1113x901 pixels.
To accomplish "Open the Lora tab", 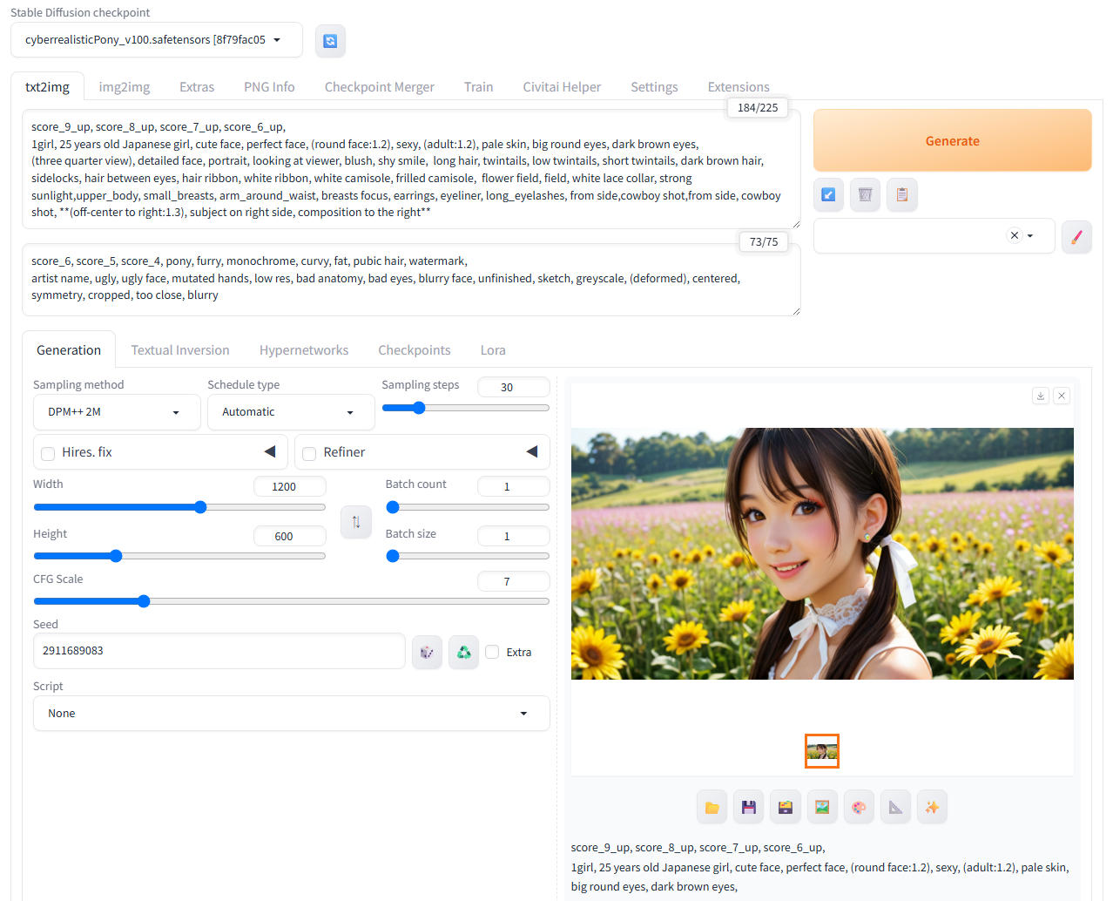I will (493, 350).
